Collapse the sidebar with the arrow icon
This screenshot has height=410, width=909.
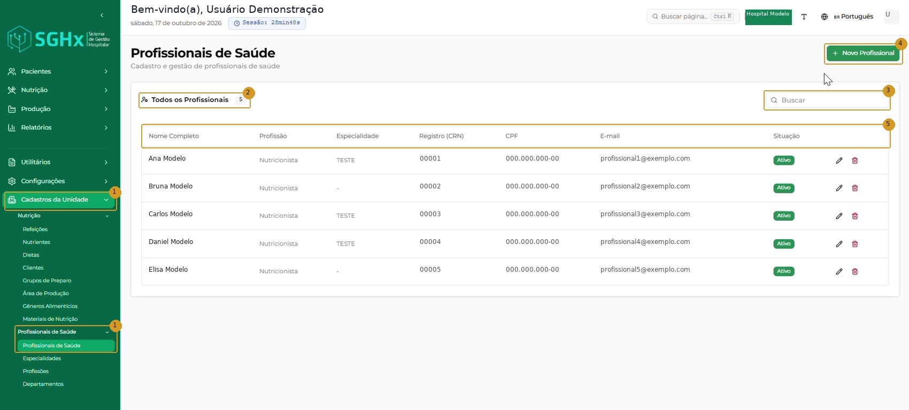(x=102, y=15)
